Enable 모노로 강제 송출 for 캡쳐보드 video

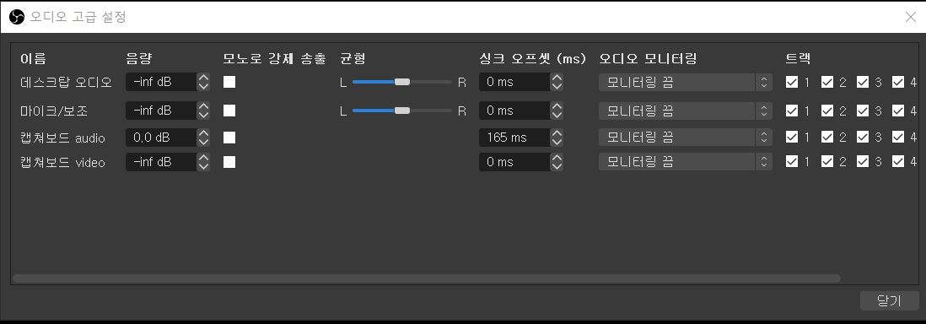point(229,162)
